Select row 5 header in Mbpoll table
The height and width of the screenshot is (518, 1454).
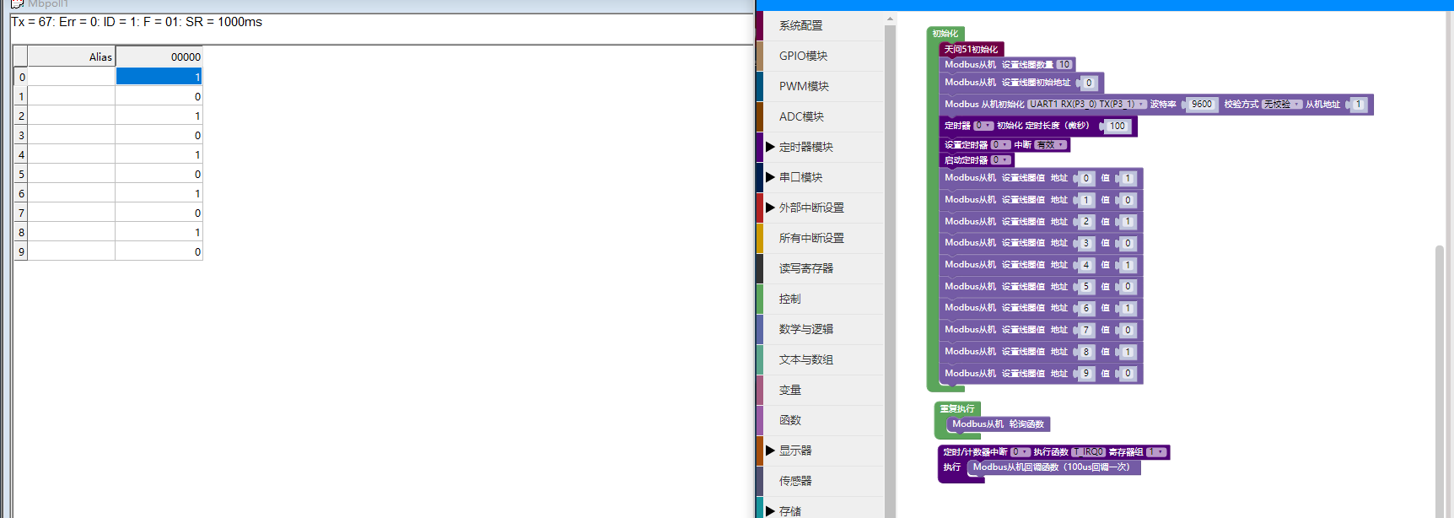(x=21, y=174)
